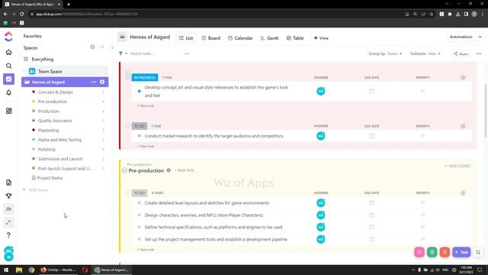The width and height of the screenshot is (488, 275).
Task: Open the Subtasks Hide dropdown
Action: 425,53
